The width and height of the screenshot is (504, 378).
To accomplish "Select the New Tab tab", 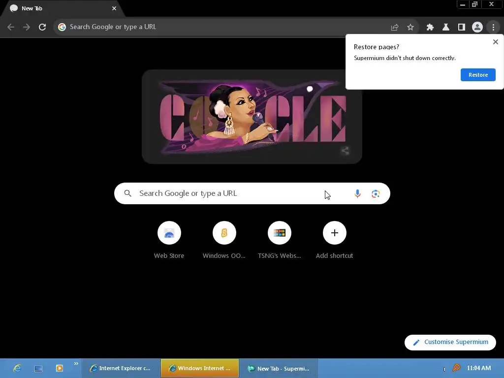I will [63, 8].
